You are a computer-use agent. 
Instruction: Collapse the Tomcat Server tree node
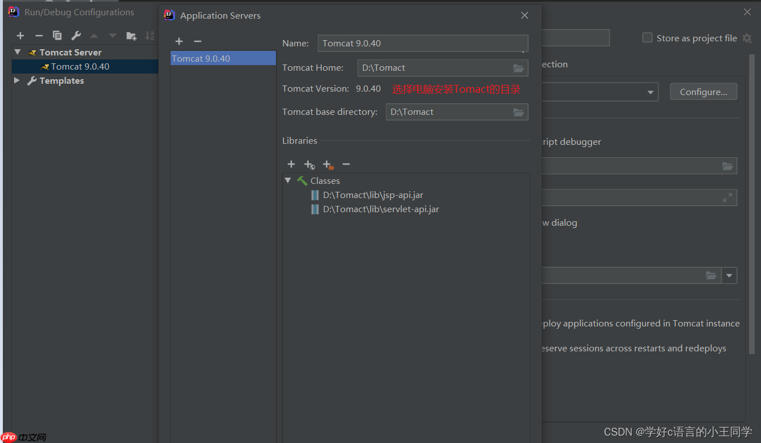18,52
